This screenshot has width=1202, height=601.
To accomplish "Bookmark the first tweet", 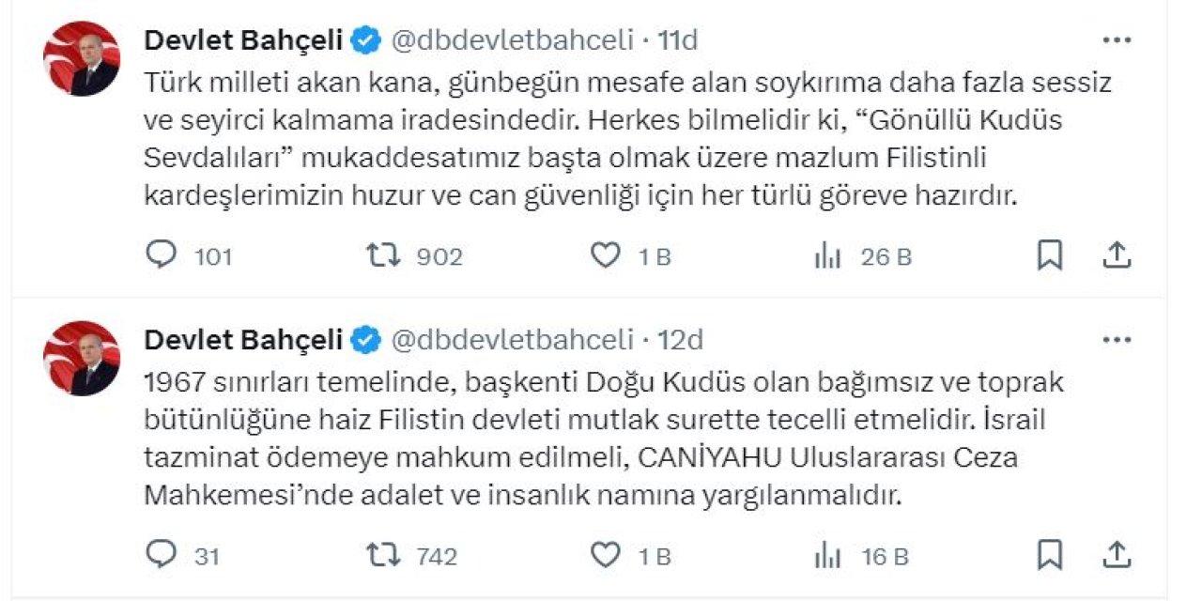I will coord(1047,253).
